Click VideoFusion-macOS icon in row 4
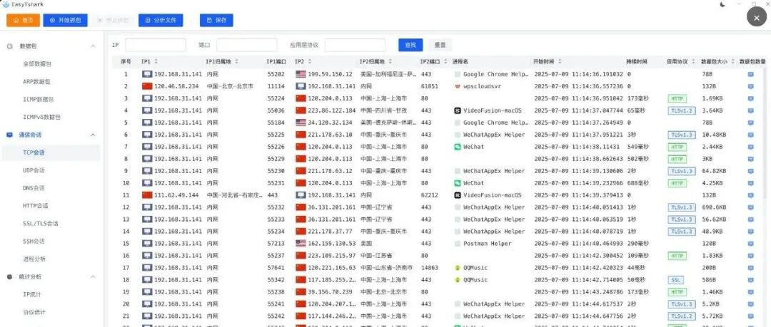Image resolution: width=771 pixels, height=327 pixels. point(458,110)
